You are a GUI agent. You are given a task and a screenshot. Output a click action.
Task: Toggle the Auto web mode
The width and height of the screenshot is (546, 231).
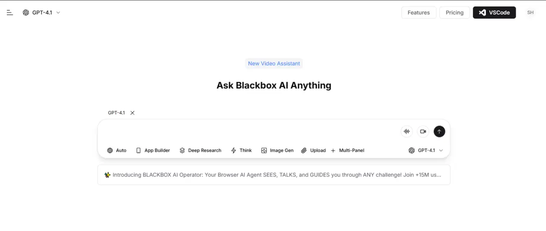pyautogui.click(x=116, y=151)
